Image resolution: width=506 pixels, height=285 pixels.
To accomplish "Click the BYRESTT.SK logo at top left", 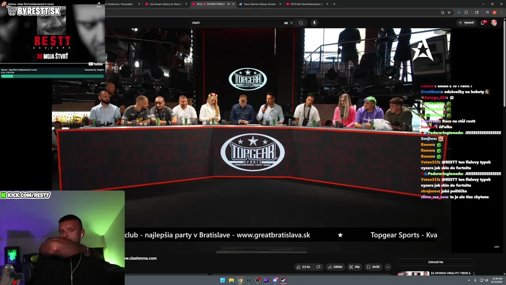I will point(34,11).
